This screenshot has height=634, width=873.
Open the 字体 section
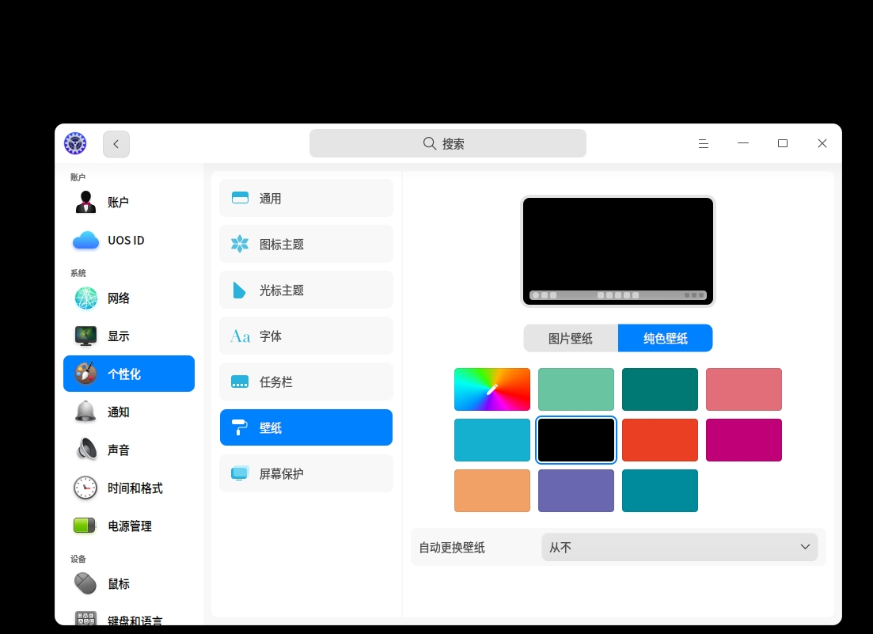pyautogui.click(x=306, y=336)
